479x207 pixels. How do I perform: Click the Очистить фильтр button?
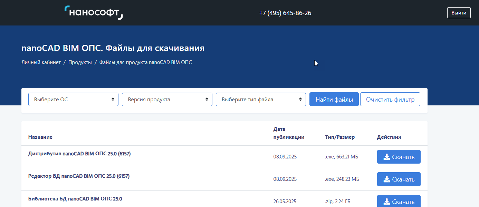[390, 100]
